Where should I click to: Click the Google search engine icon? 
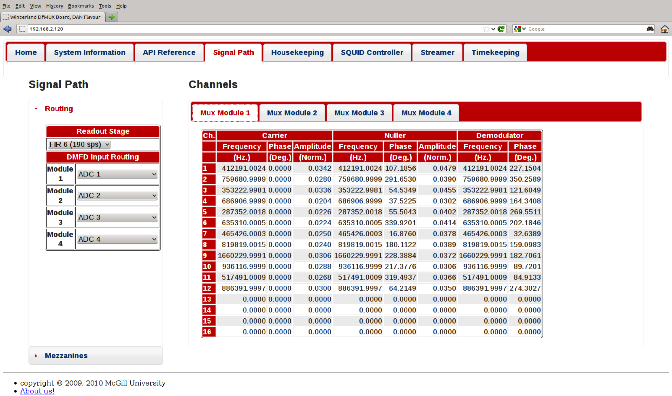[x=517, y=29]
